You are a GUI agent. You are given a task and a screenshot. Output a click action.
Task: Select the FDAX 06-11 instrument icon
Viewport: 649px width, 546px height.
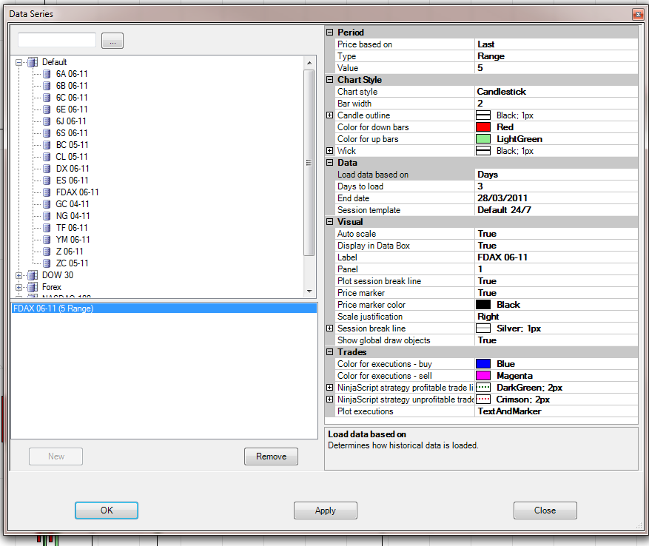click(47, 192)
